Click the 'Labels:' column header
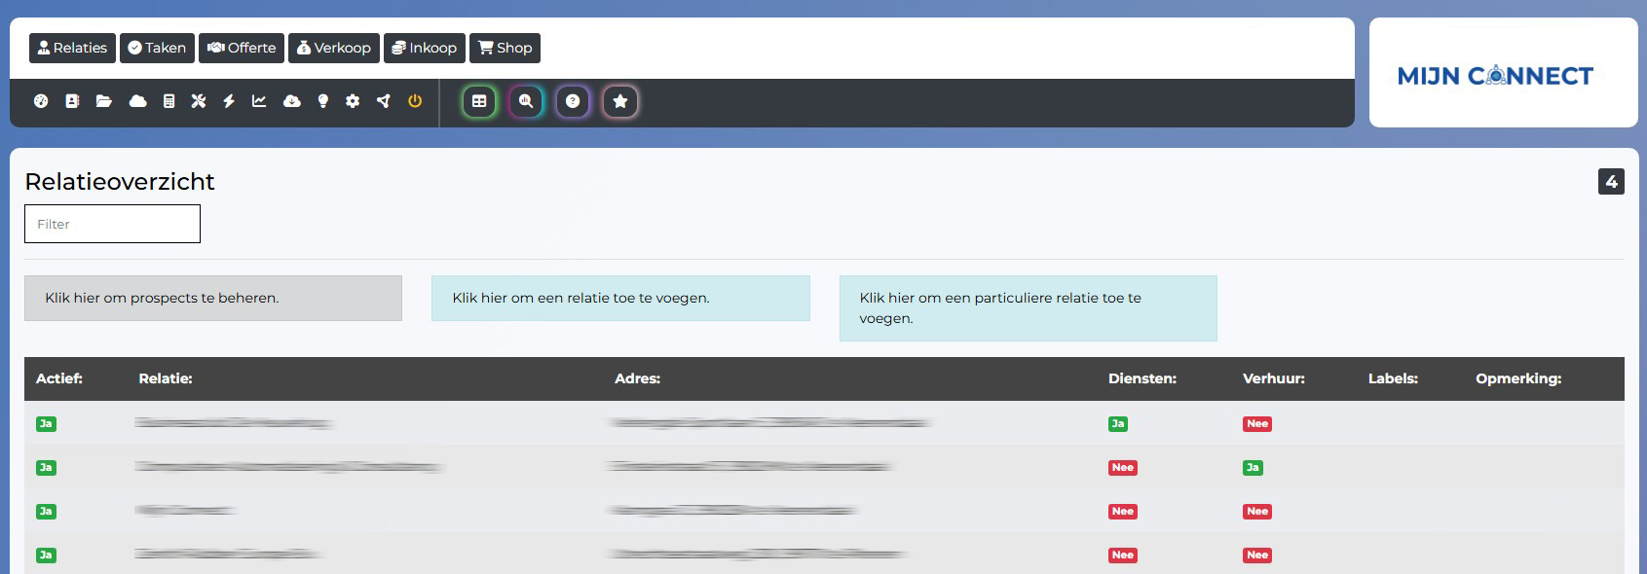The height and width of the screenshot is (574, 1647). (x=1393, y=378)
